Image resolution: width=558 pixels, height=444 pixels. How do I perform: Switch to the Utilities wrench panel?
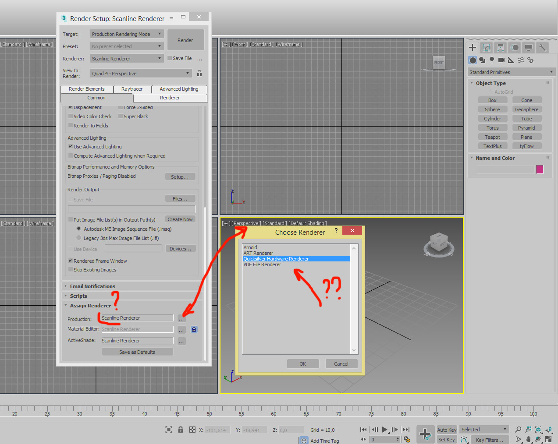(542, 47)
